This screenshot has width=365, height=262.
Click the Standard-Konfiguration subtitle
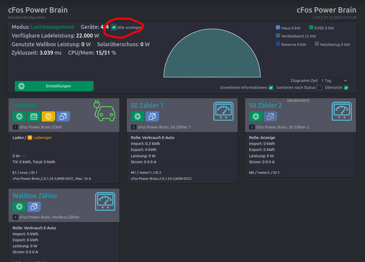(27, 18)
